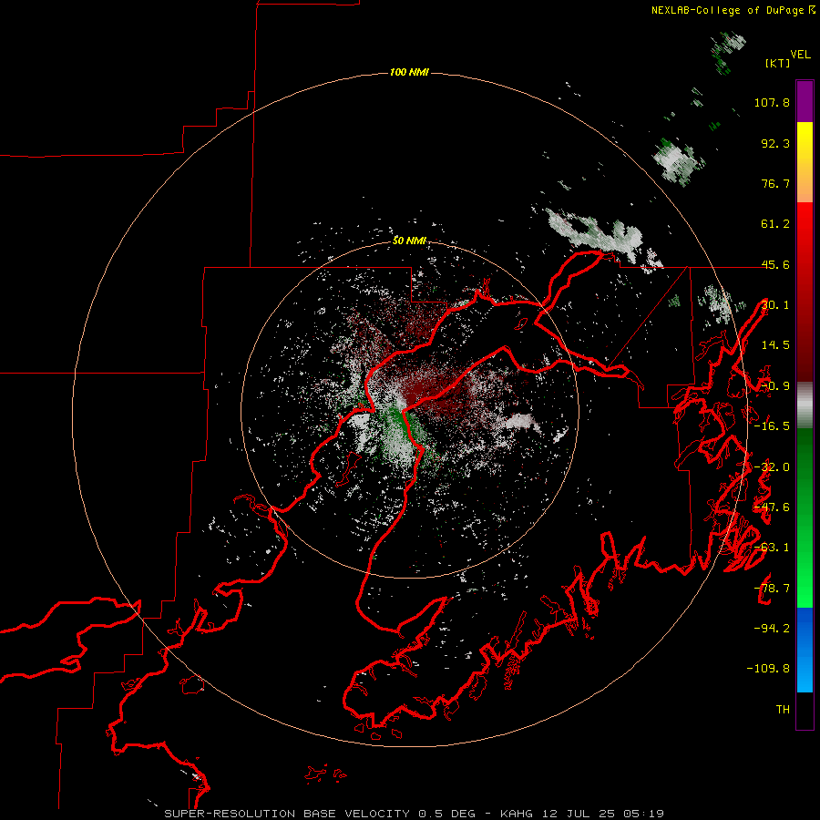820x820 pixels.
Task: Click the VEL legend title
Action: [800, 55]
